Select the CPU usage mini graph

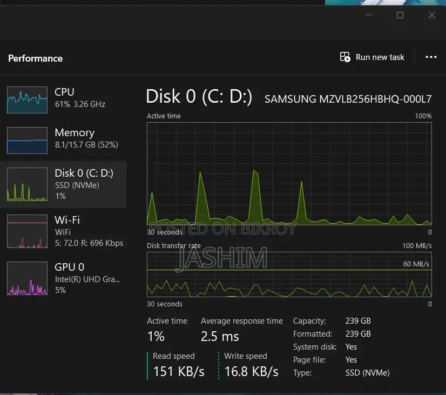click(28, 100)
